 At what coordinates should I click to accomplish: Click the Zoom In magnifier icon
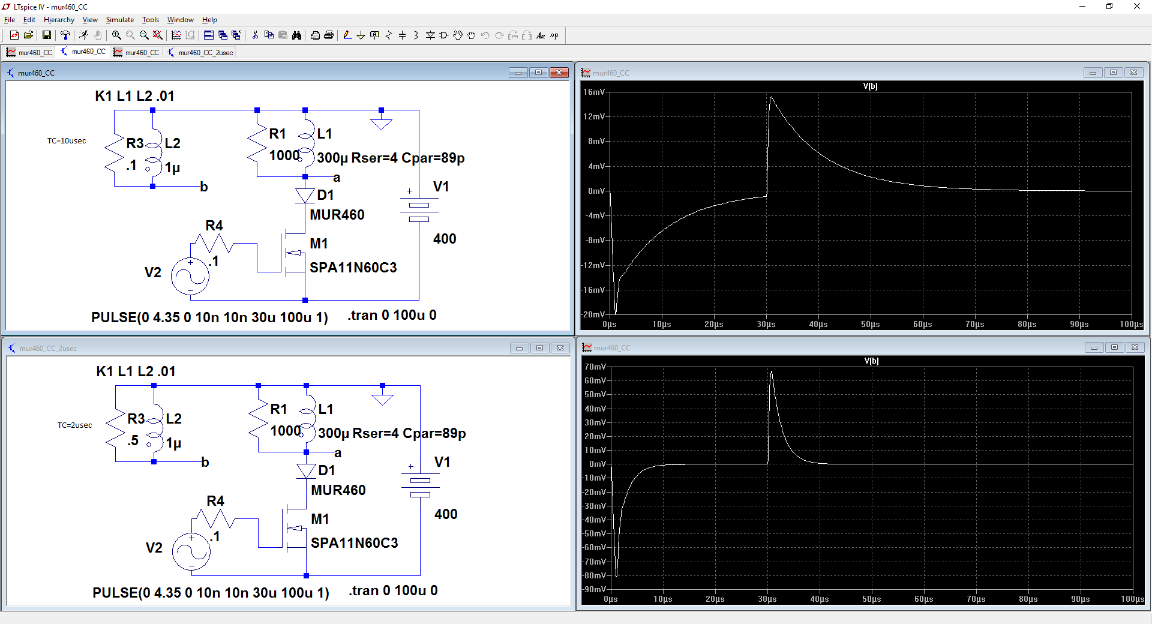point(116,35)
